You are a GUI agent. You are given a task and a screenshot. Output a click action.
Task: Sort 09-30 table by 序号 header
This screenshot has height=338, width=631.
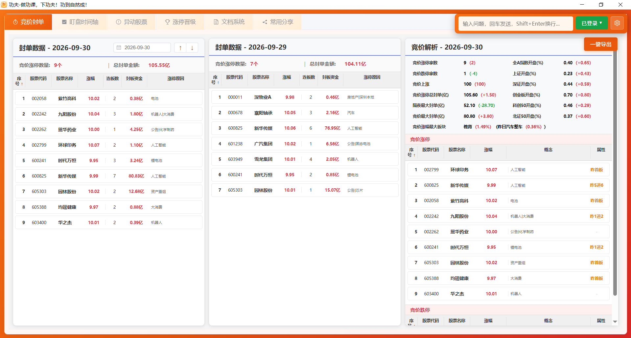point(19,81)
